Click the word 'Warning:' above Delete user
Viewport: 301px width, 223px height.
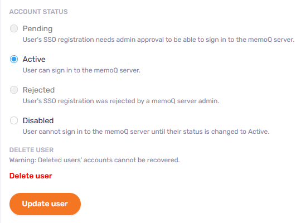click(23, 160)
